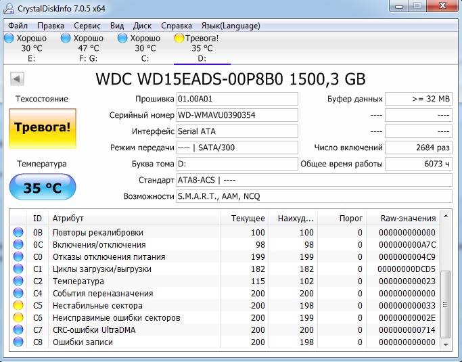Click yellow warning icon of C6 row
Viewport: 462px width, 362px height.
tap(18, 317)
